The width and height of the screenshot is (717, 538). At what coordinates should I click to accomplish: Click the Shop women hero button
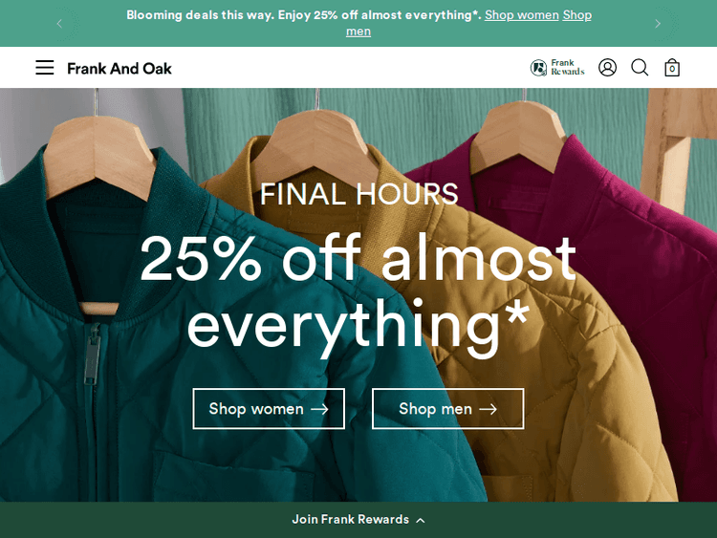[269, 409]
